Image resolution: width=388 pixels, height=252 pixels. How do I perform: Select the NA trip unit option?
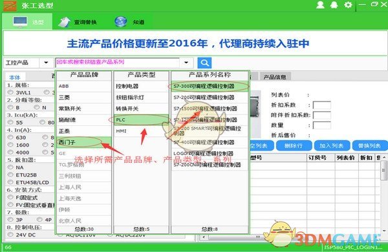click(10, 167)
